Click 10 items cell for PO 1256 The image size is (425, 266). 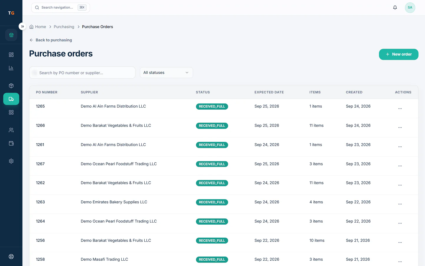pos(317,240)
